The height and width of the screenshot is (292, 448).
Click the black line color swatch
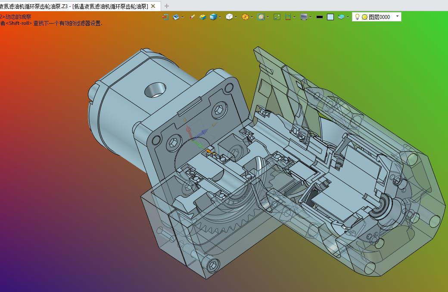pos(320,17)
